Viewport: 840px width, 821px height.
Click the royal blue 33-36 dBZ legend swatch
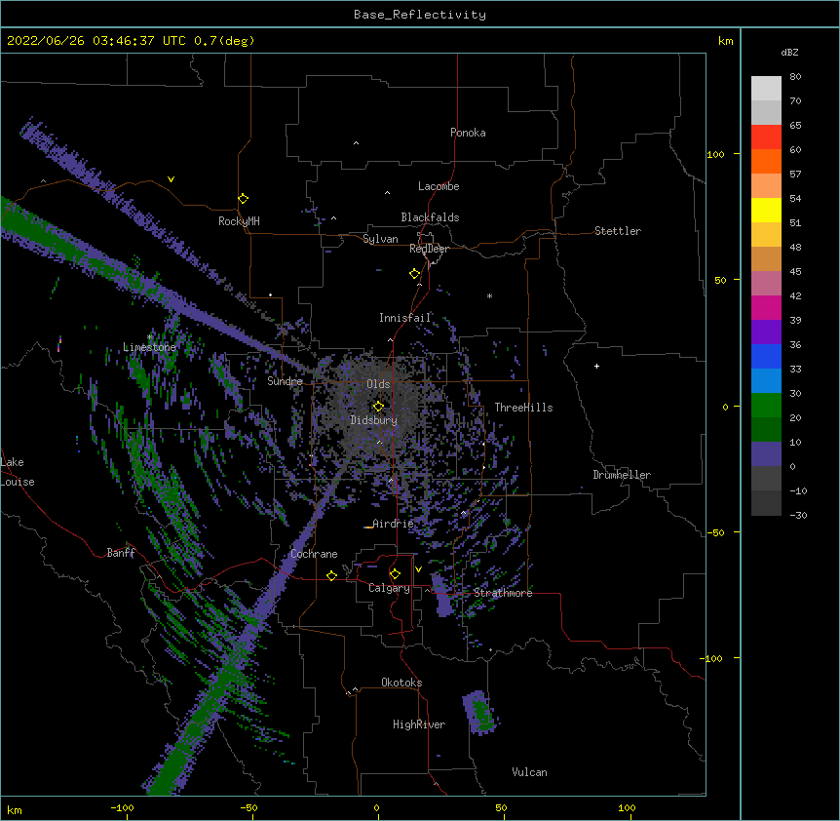766,356
